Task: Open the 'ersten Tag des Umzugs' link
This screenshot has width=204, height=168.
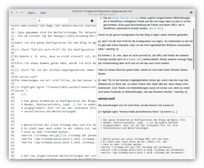Action: 125,18
